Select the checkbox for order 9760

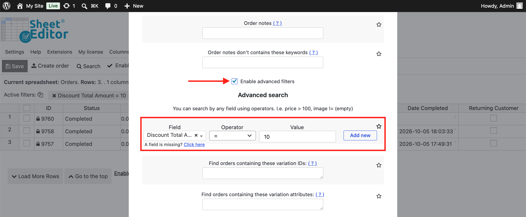coord(27,118)
